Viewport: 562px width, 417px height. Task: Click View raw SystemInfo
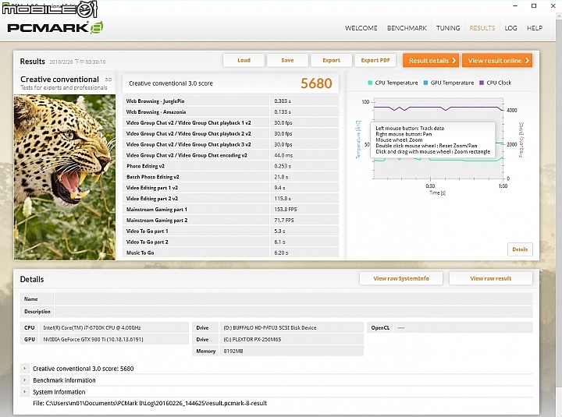(x=401, y=278)
